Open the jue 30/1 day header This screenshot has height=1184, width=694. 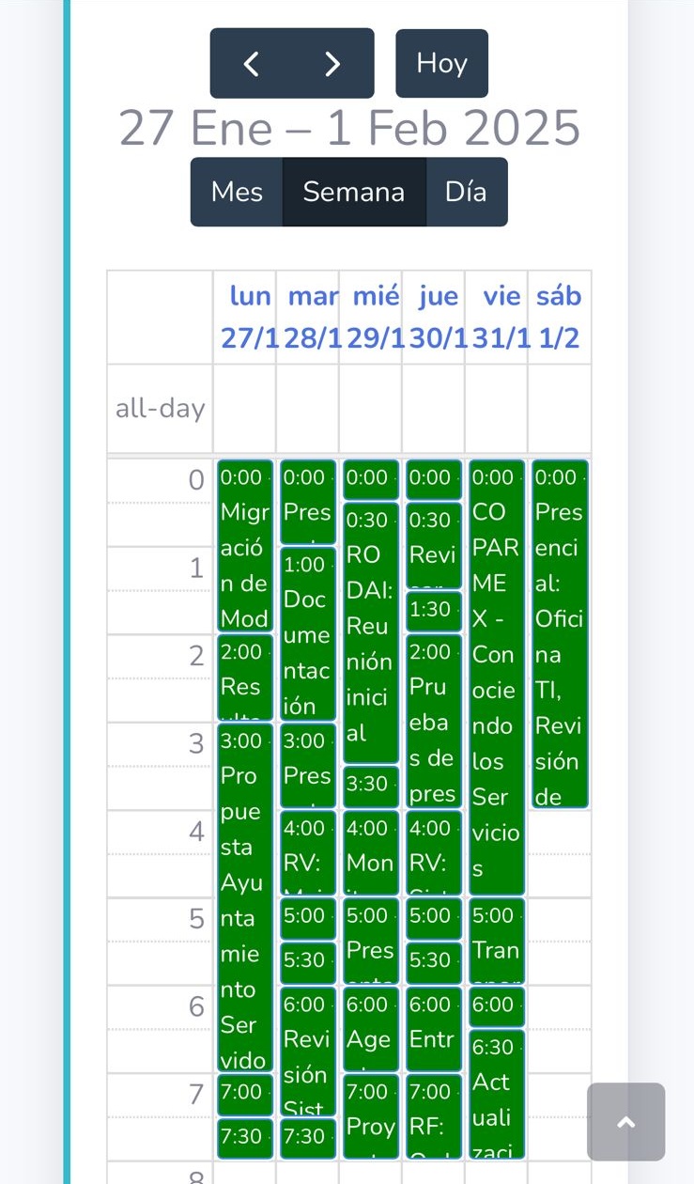point(438,318)
